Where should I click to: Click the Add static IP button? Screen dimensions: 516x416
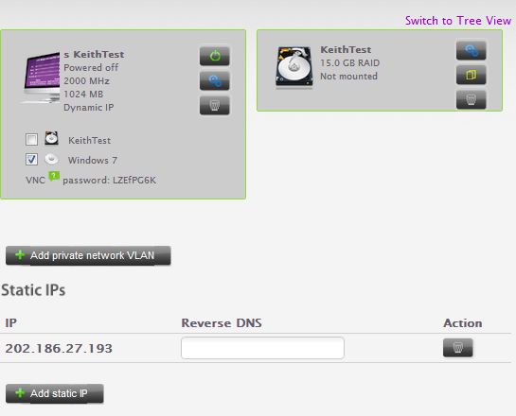point(55,393)
